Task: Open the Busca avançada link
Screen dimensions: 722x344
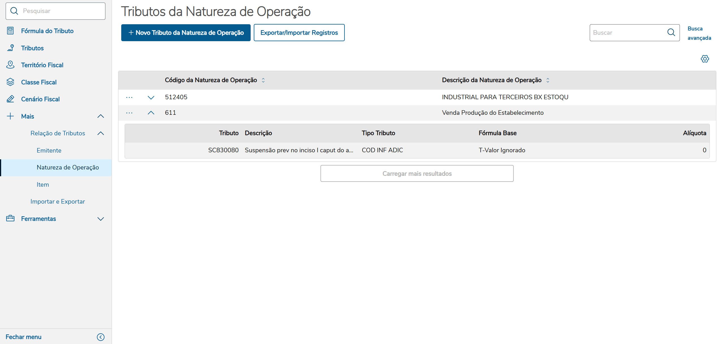Action: point(699,33)
